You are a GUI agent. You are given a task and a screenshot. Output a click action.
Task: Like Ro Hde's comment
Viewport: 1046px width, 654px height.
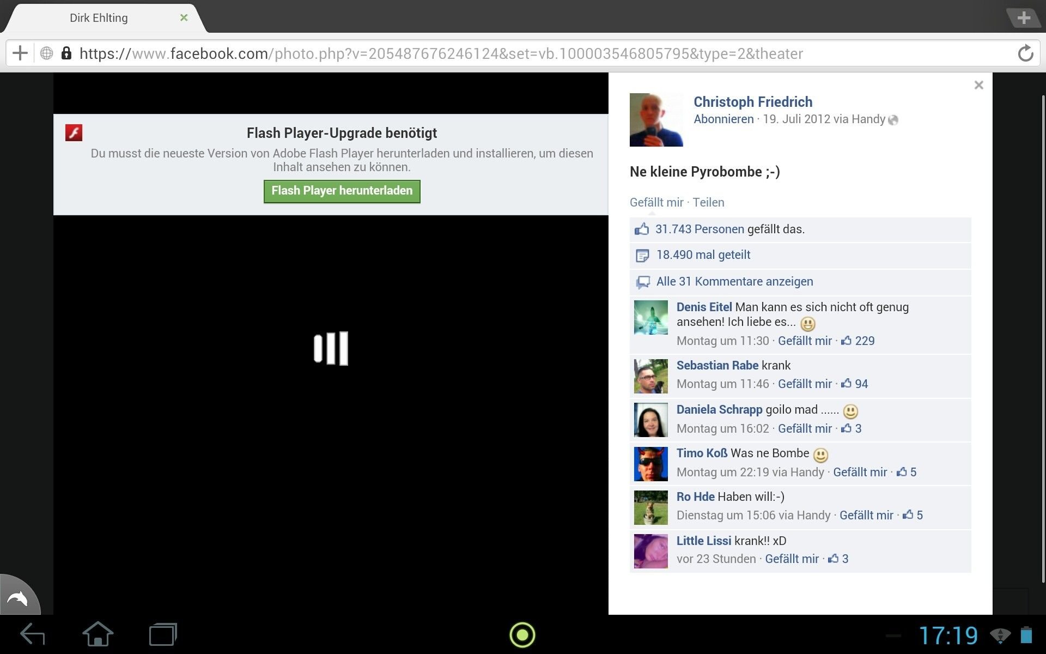(866, 515)
